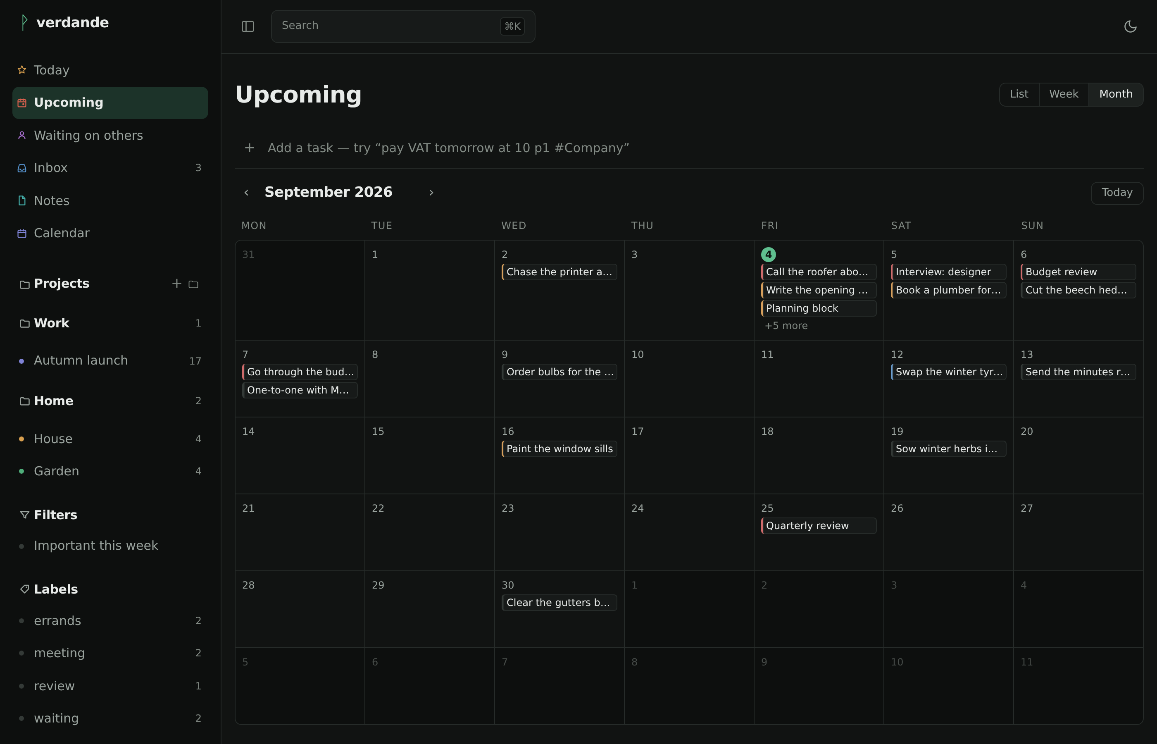Image resolution: width=1157 pixels, height=744 pixels.
Task: Open the Go through the budget task
Action: [300, 372]
